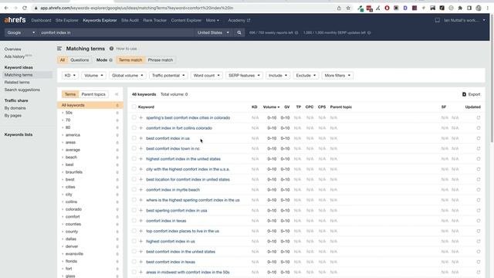
Task: Click the Export file icon
Action: 464,94
